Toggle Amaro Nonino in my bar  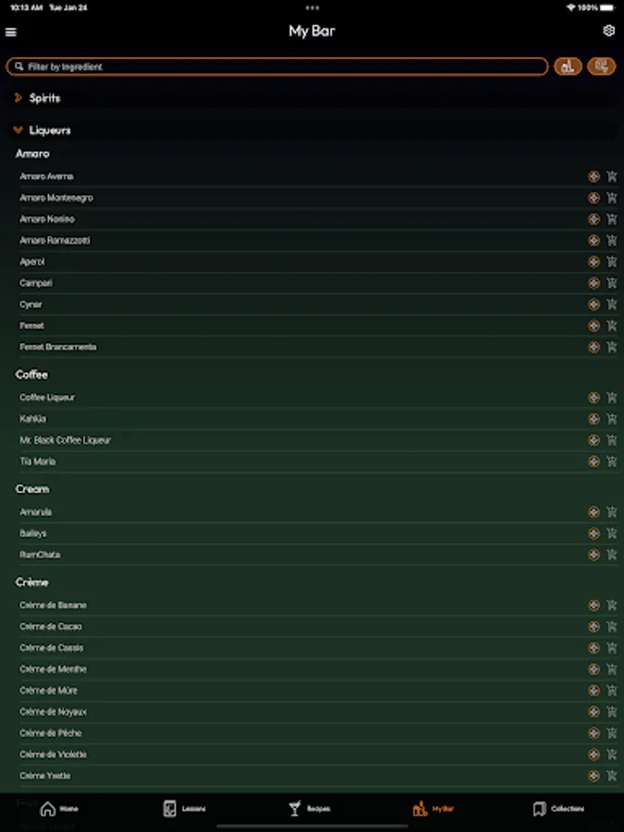593,218
